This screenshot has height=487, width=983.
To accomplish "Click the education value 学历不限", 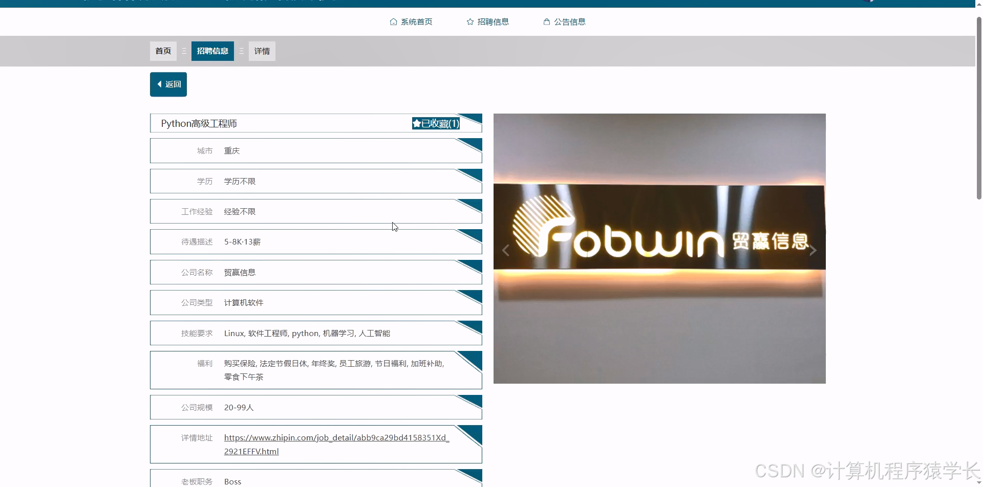I will (x=240, y=182).
